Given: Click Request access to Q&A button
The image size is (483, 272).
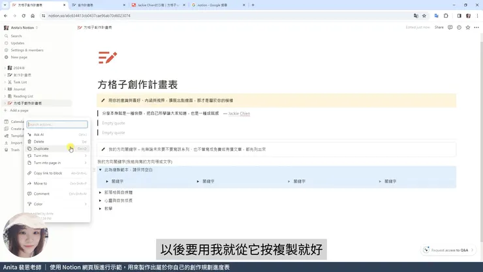Looking at the screenshot, I should [x=448, y=250].
